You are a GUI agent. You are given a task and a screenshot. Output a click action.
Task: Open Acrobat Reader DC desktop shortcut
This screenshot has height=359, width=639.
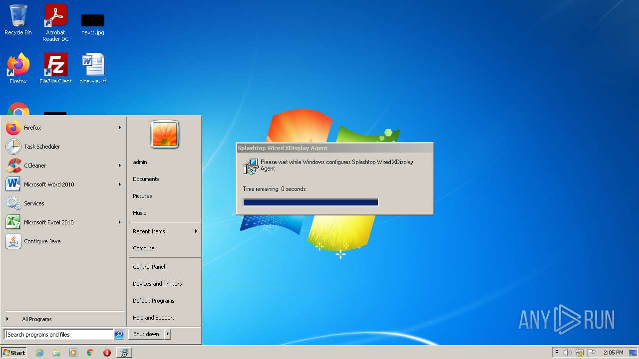pyautogui.click(x=55, y=23)
